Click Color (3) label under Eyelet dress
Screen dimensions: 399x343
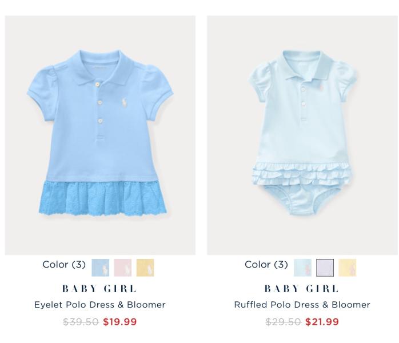coord(64,264)
